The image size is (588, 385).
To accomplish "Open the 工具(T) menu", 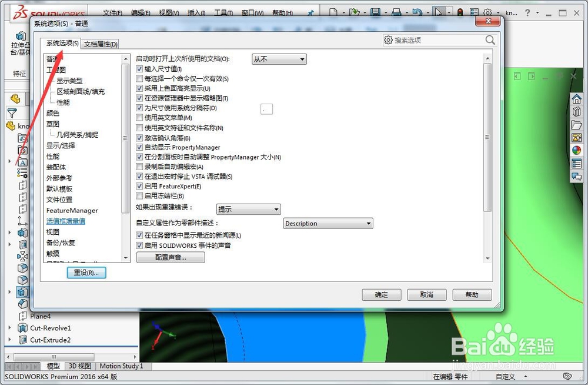I will [x=223, y=13].
